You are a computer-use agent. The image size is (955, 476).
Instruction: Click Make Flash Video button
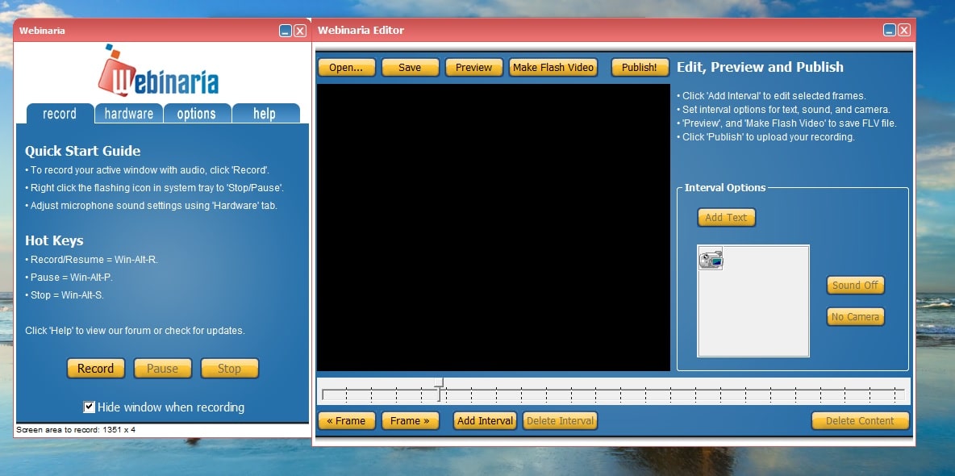point(553,68)
